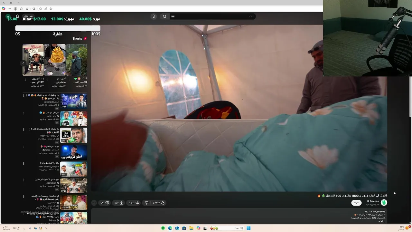Subscribe to Falcons channel
The width and height of the screenshot is (412, 232).
pyautogui.click(x=356, y=203)
